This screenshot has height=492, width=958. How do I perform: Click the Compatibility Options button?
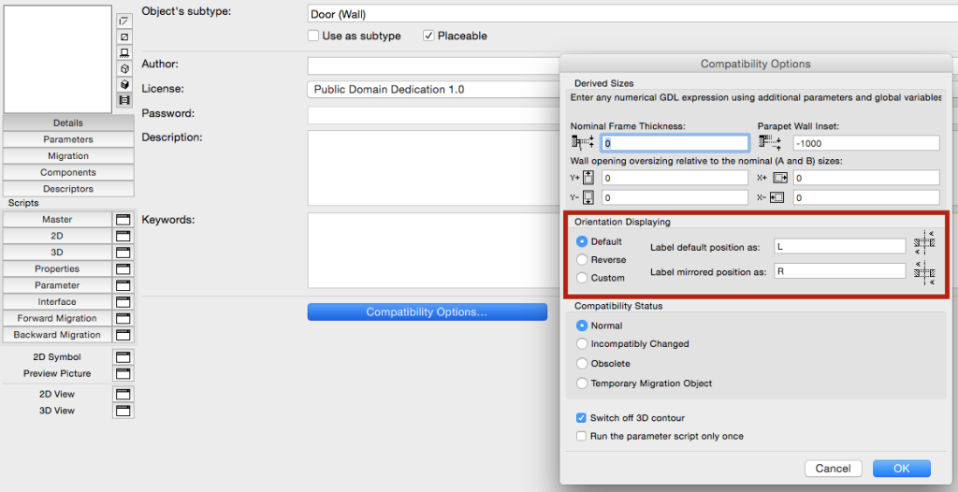[427, 312]
